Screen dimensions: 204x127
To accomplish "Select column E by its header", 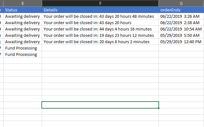I will coord(23,3).
